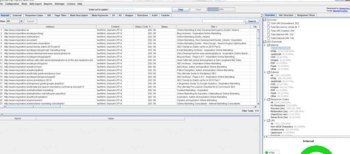Collapse the External tree node
Image resolution: width=350 pixels, height=154 pixels.
(265, 73)
